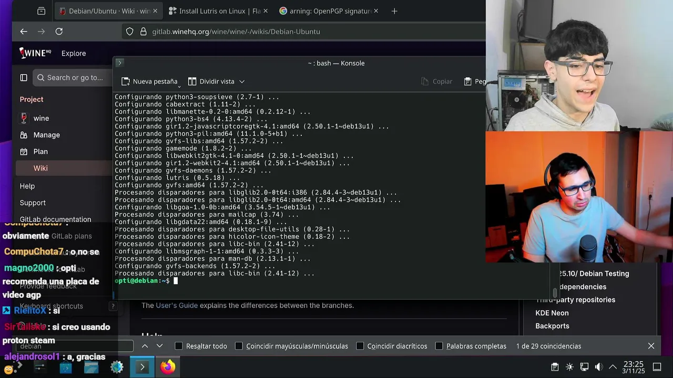Open the Explore menu in GitLab

pos(74,53)
